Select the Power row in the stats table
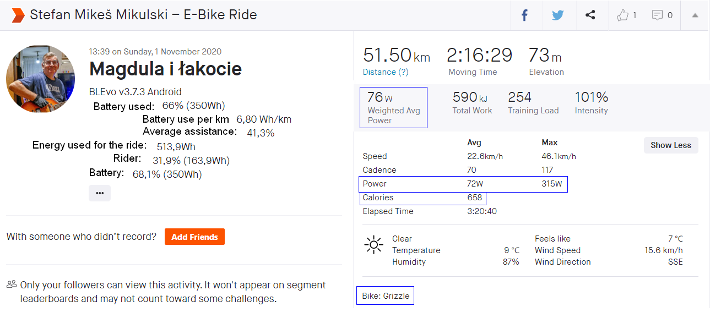 click(463, 184)
